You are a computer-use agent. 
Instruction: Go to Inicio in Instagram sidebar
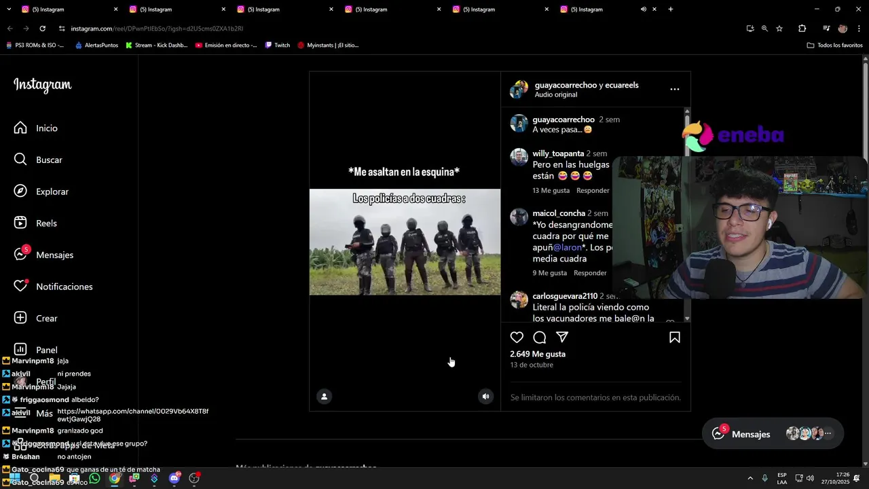click(x=36, y=128)
